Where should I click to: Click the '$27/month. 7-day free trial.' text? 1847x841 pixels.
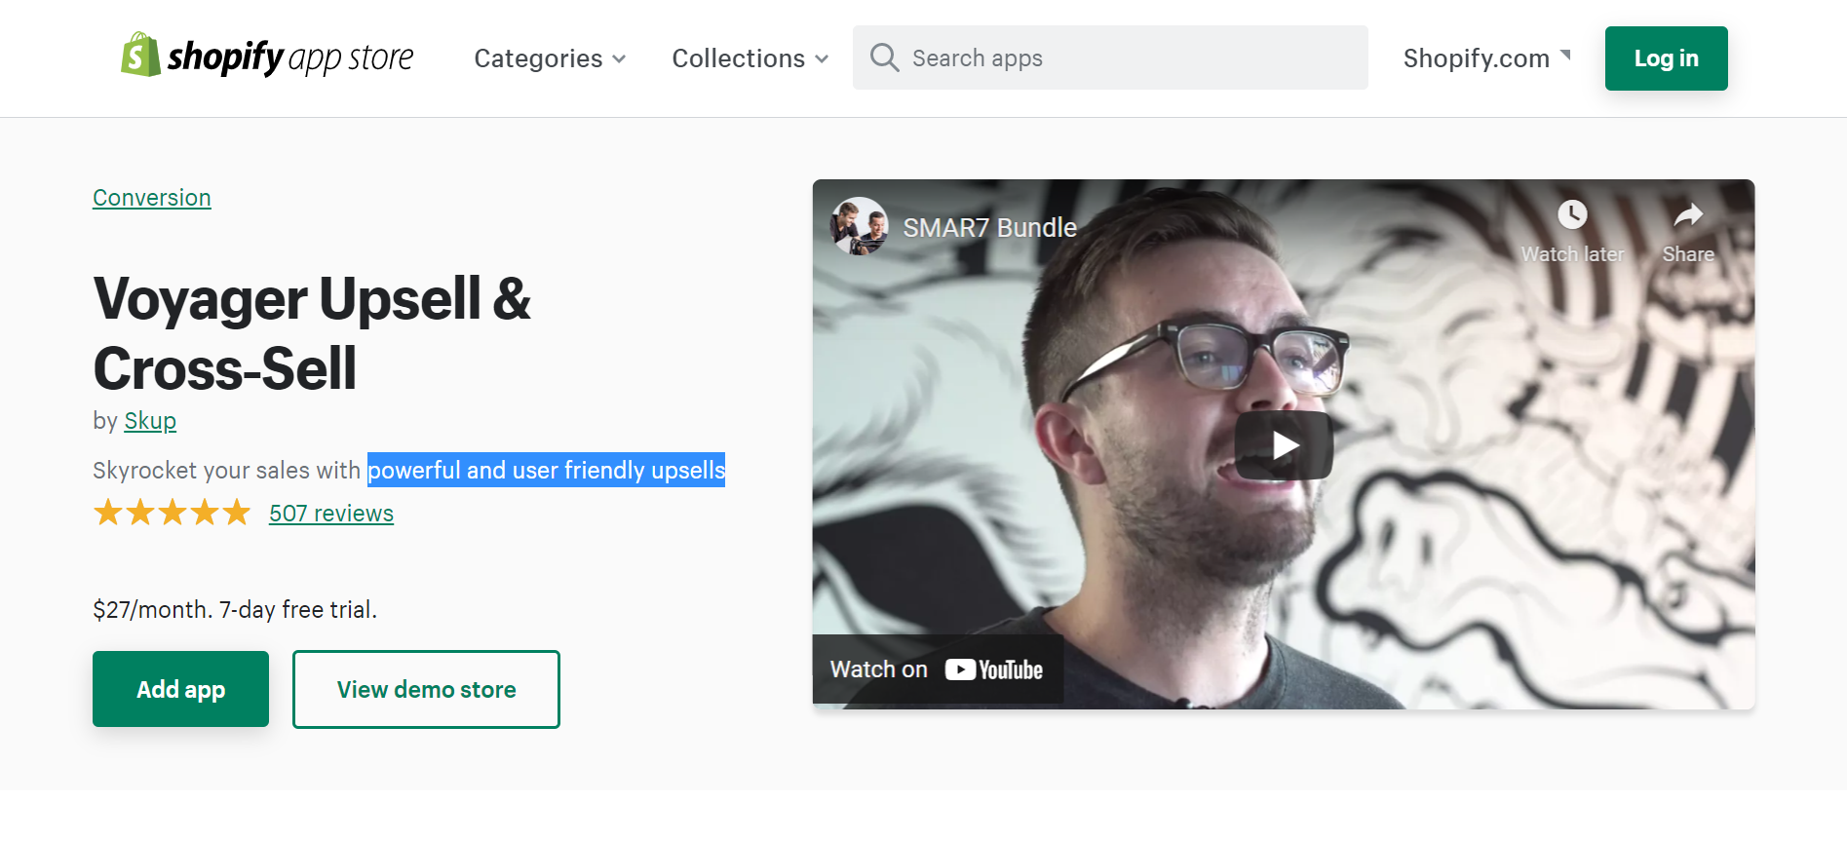tap(235, 610)
